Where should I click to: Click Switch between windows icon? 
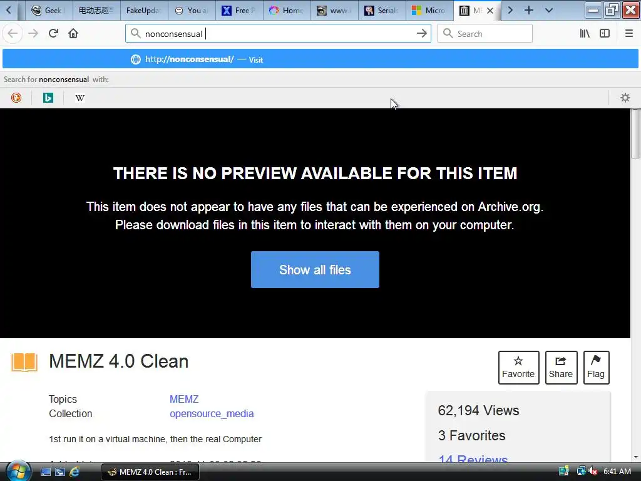[60, 472]
